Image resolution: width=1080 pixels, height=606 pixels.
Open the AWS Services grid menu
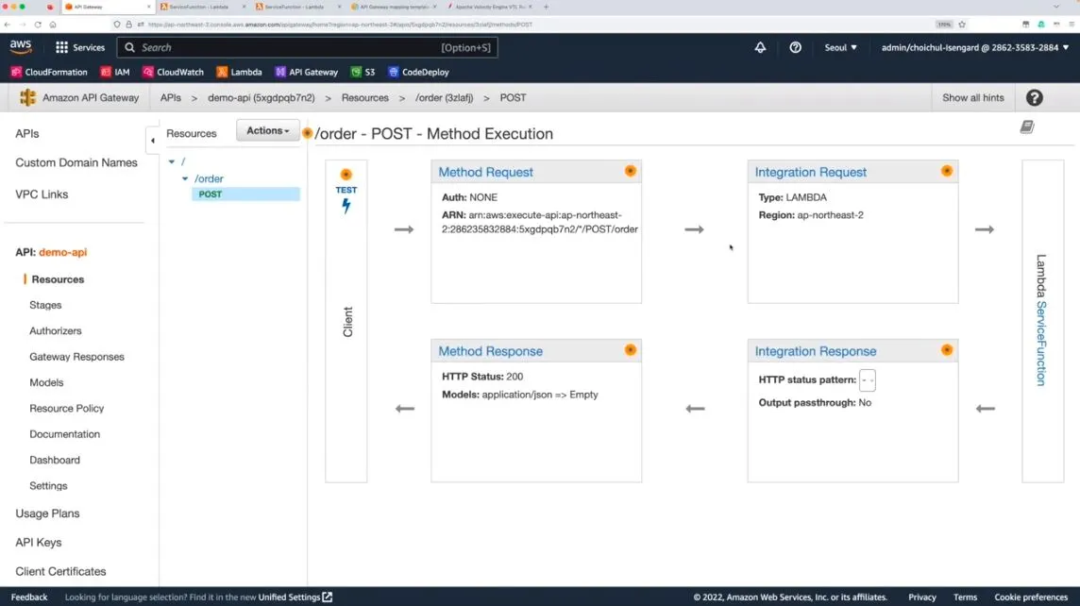[79, 47]
